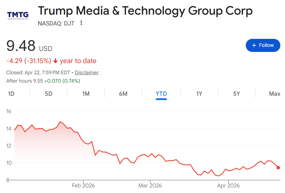285x193 pixels.
Task: Show the 5Y chart range
Action: coord(237,94)
